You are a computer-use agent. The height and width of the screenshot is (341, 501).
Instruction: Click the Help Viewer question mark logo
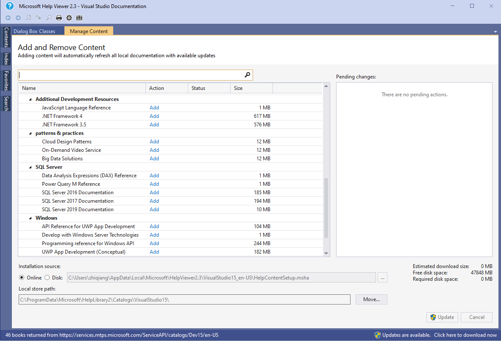coord(10,6)
